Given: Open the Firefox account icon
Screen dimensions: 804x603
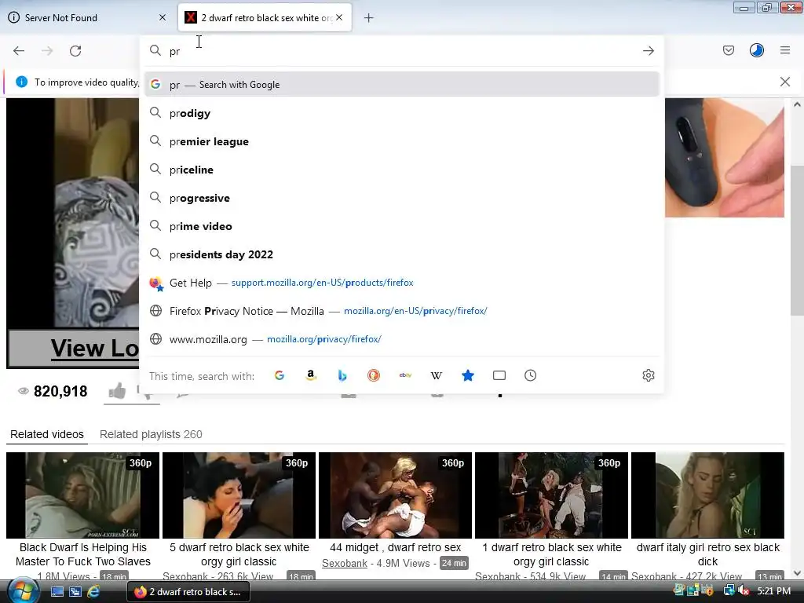Looking at the screenshot, I should click(x=756, y=50).
